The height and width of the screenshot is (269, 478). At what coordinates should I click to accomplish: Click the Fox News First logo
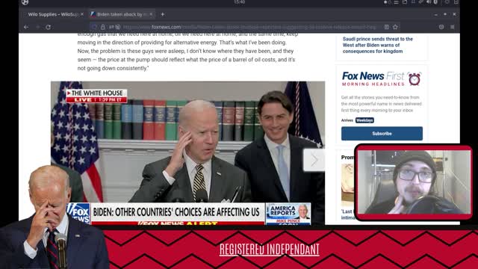pyautogui.click(x=373, y=78)
